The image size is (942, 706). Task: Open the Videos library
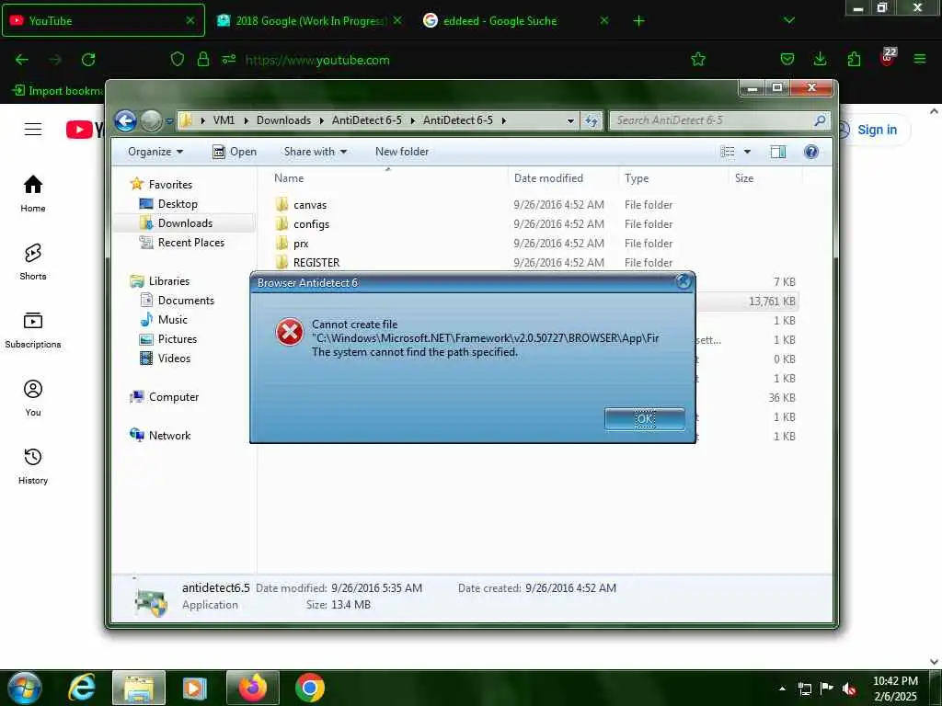(x=165, y=359)
